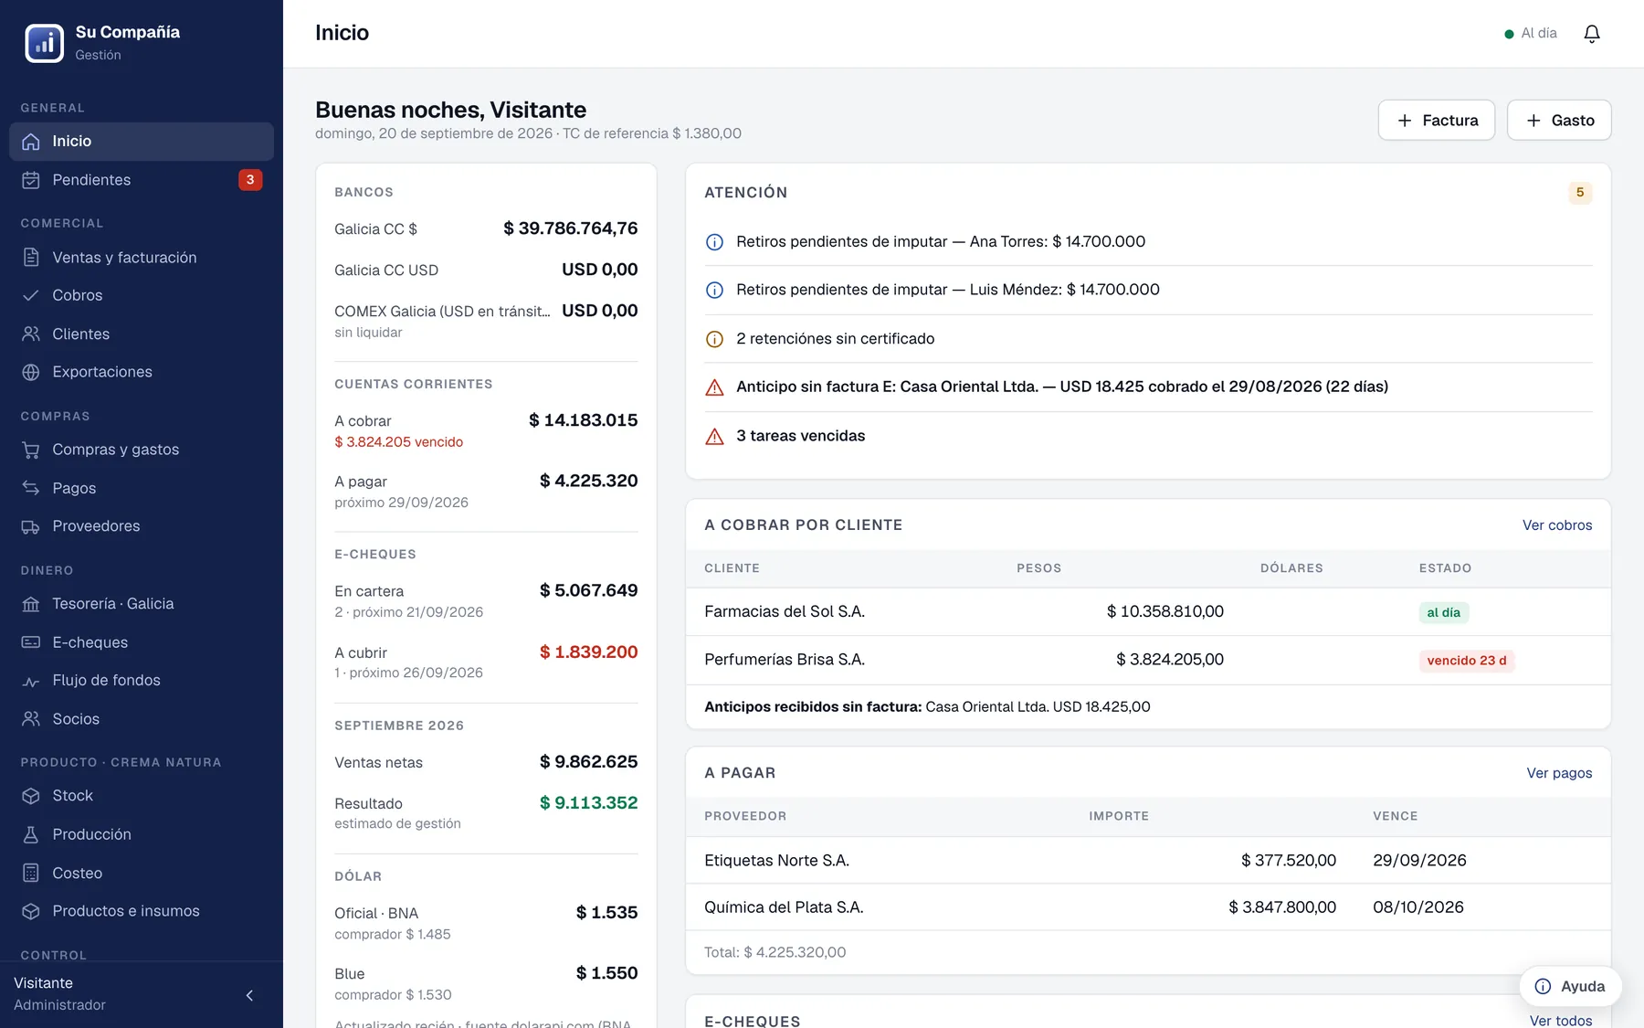Viewport: 1644px width, 1028px height.
Task: Click the Al día status indicator
Action: click(1531, 34)
